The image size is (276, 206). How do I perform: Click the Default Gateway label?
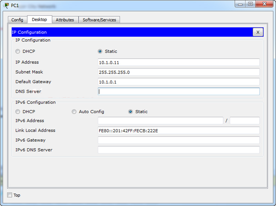click(33, 82)
